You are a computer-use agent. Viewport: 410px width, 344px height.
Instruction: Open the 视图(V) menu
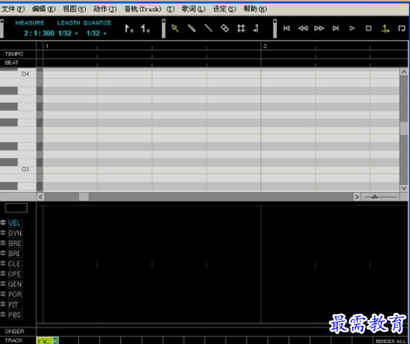coord(74,9)
